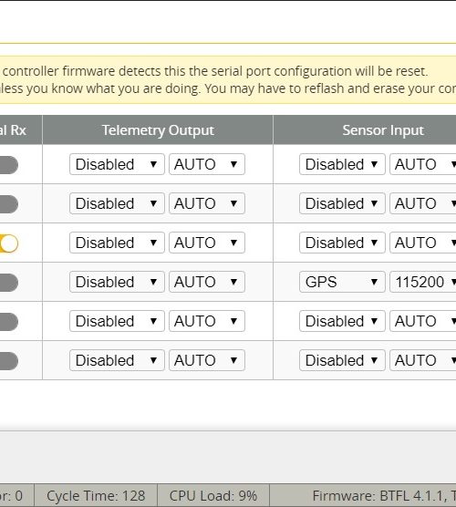The width and height of the screenshot is (456, 507).
Task: Click the CPU Load status indicator
Action: tap(213, 496)
